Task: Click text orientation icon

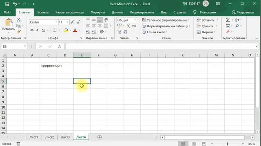Action: point(102,32)
